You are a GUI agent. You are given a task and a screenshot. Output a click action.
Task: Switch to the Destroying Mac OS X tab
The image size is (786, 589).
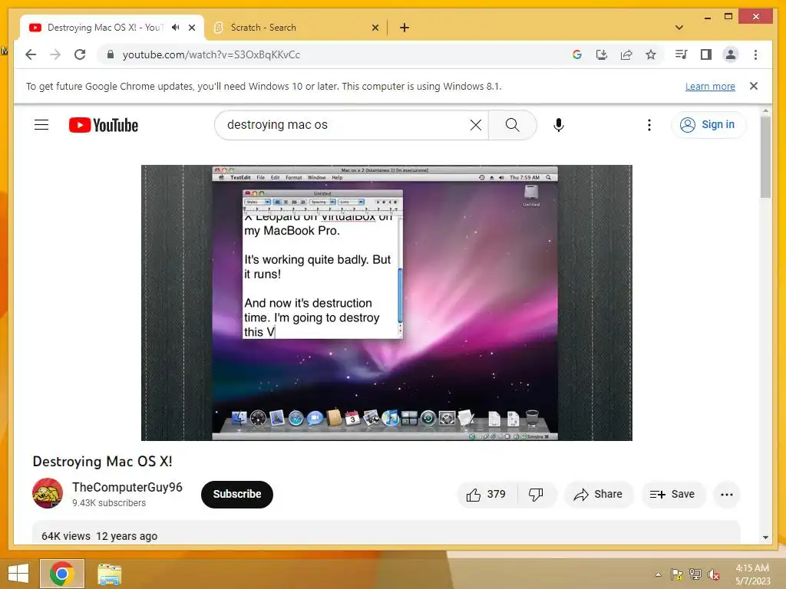point(105,28)
